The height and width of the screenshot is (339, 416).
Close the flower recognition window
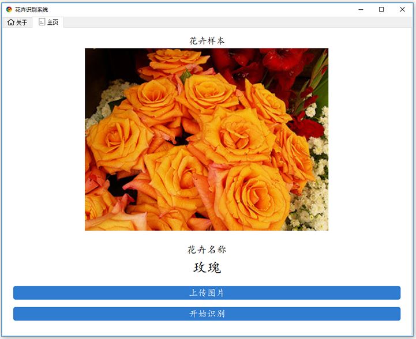[402, 10]
